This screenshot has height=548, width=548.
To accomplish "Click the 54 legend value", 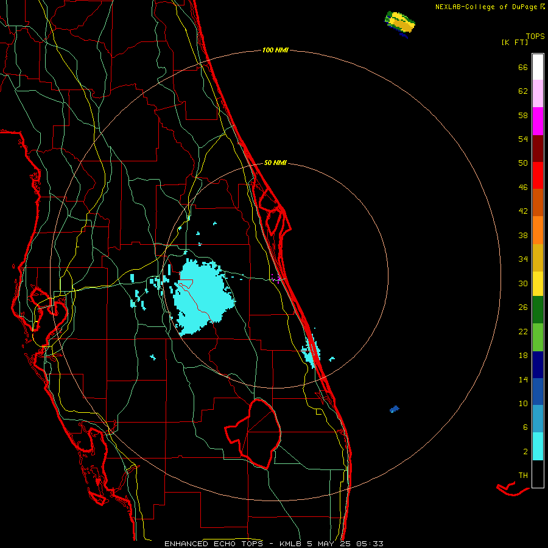I will pyautogui.click(x=523, y=139).
